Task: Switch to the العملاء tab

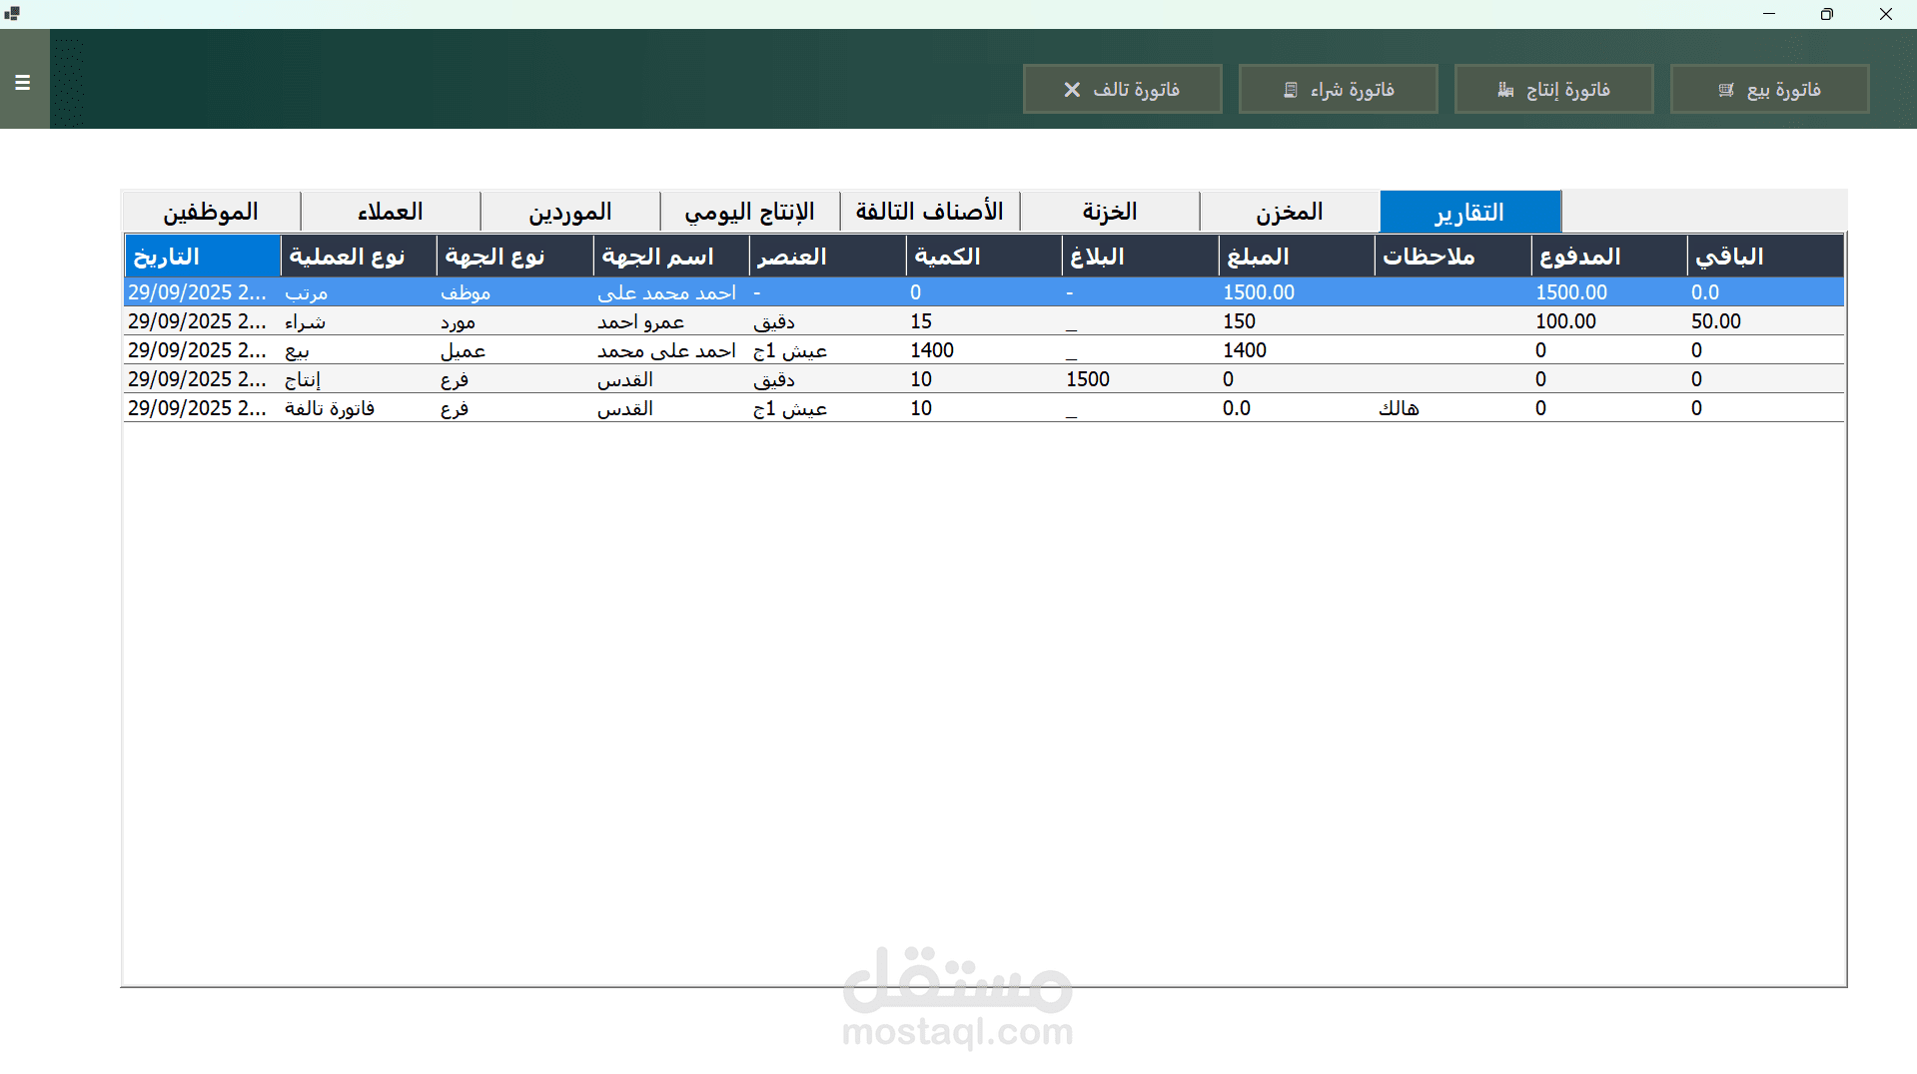Action: (391, 212)
